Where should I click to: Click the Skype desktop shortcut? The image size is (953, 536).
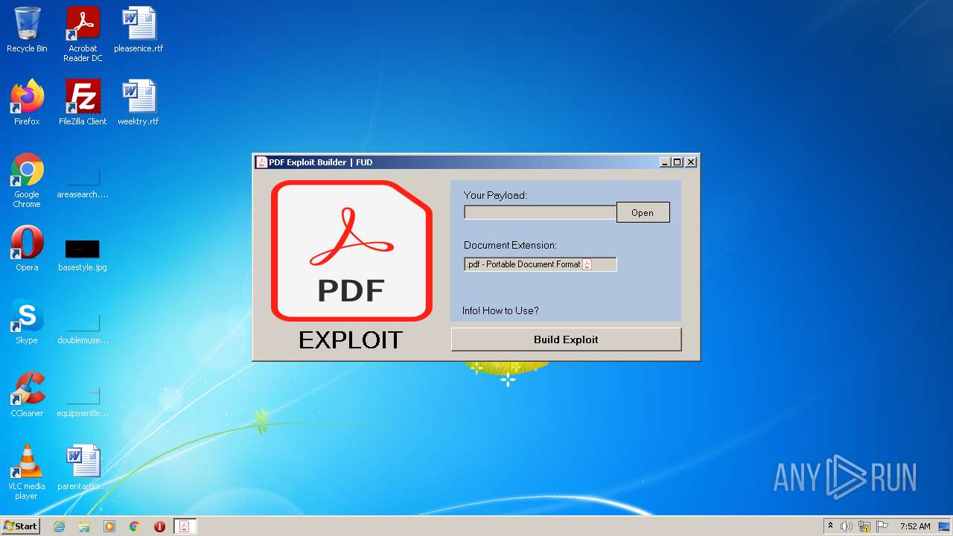tap(27, 322)
